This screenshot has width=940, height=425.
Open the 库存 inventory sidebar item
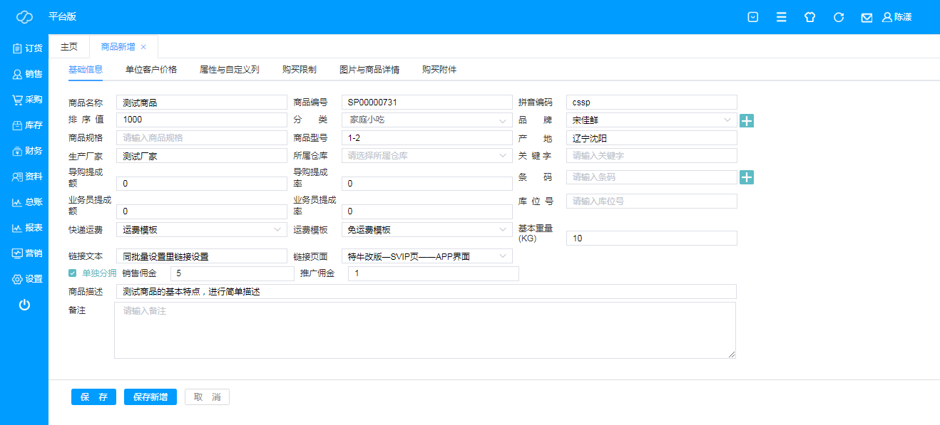tap(27, 125)
